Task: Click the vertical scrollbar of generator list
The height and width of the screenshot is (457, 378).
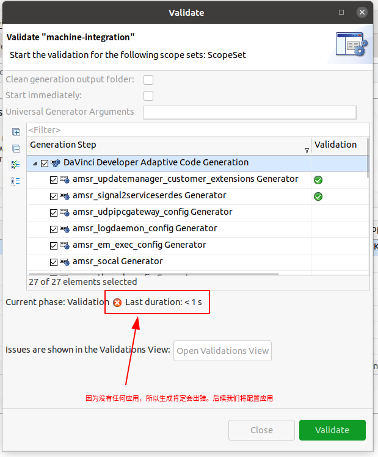Action: point(368,157)
